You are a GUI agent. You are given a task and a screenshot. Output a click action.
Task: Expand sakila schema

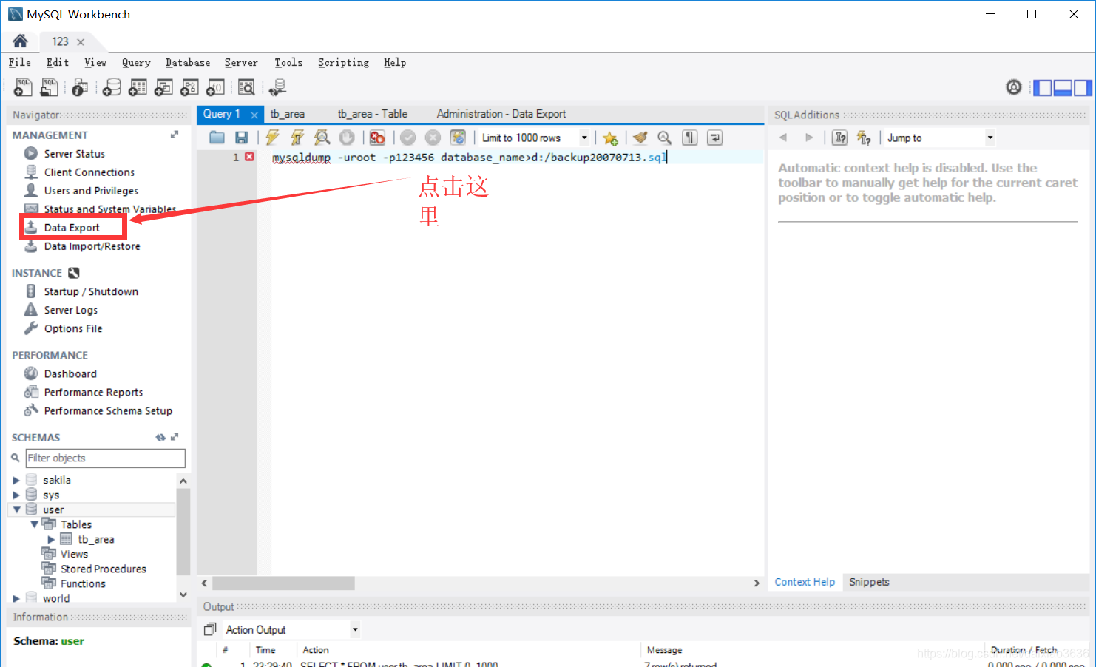[x=16, y=481]
